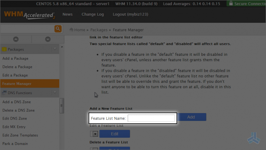Viewport: 266px width, 150px height.
Task: Click the WHM Accelerated logo
Action: 30,15
